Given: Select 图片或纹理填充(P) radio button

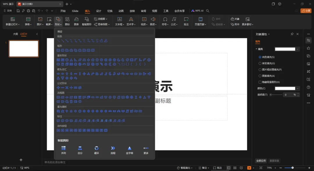Looking at the screenshot, I should click(260, 70).
